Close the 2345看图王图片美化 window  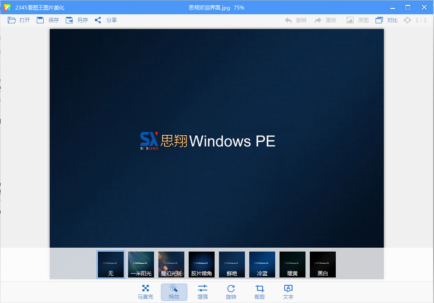pos(424,7)
